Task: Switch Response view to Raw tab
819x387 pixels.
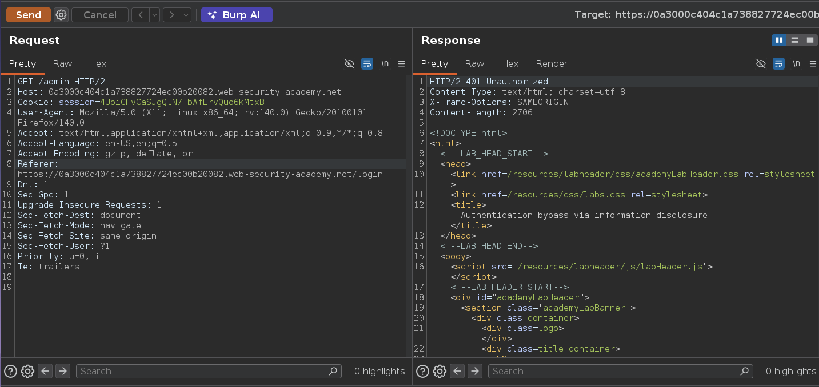Action: click(474, 63)
